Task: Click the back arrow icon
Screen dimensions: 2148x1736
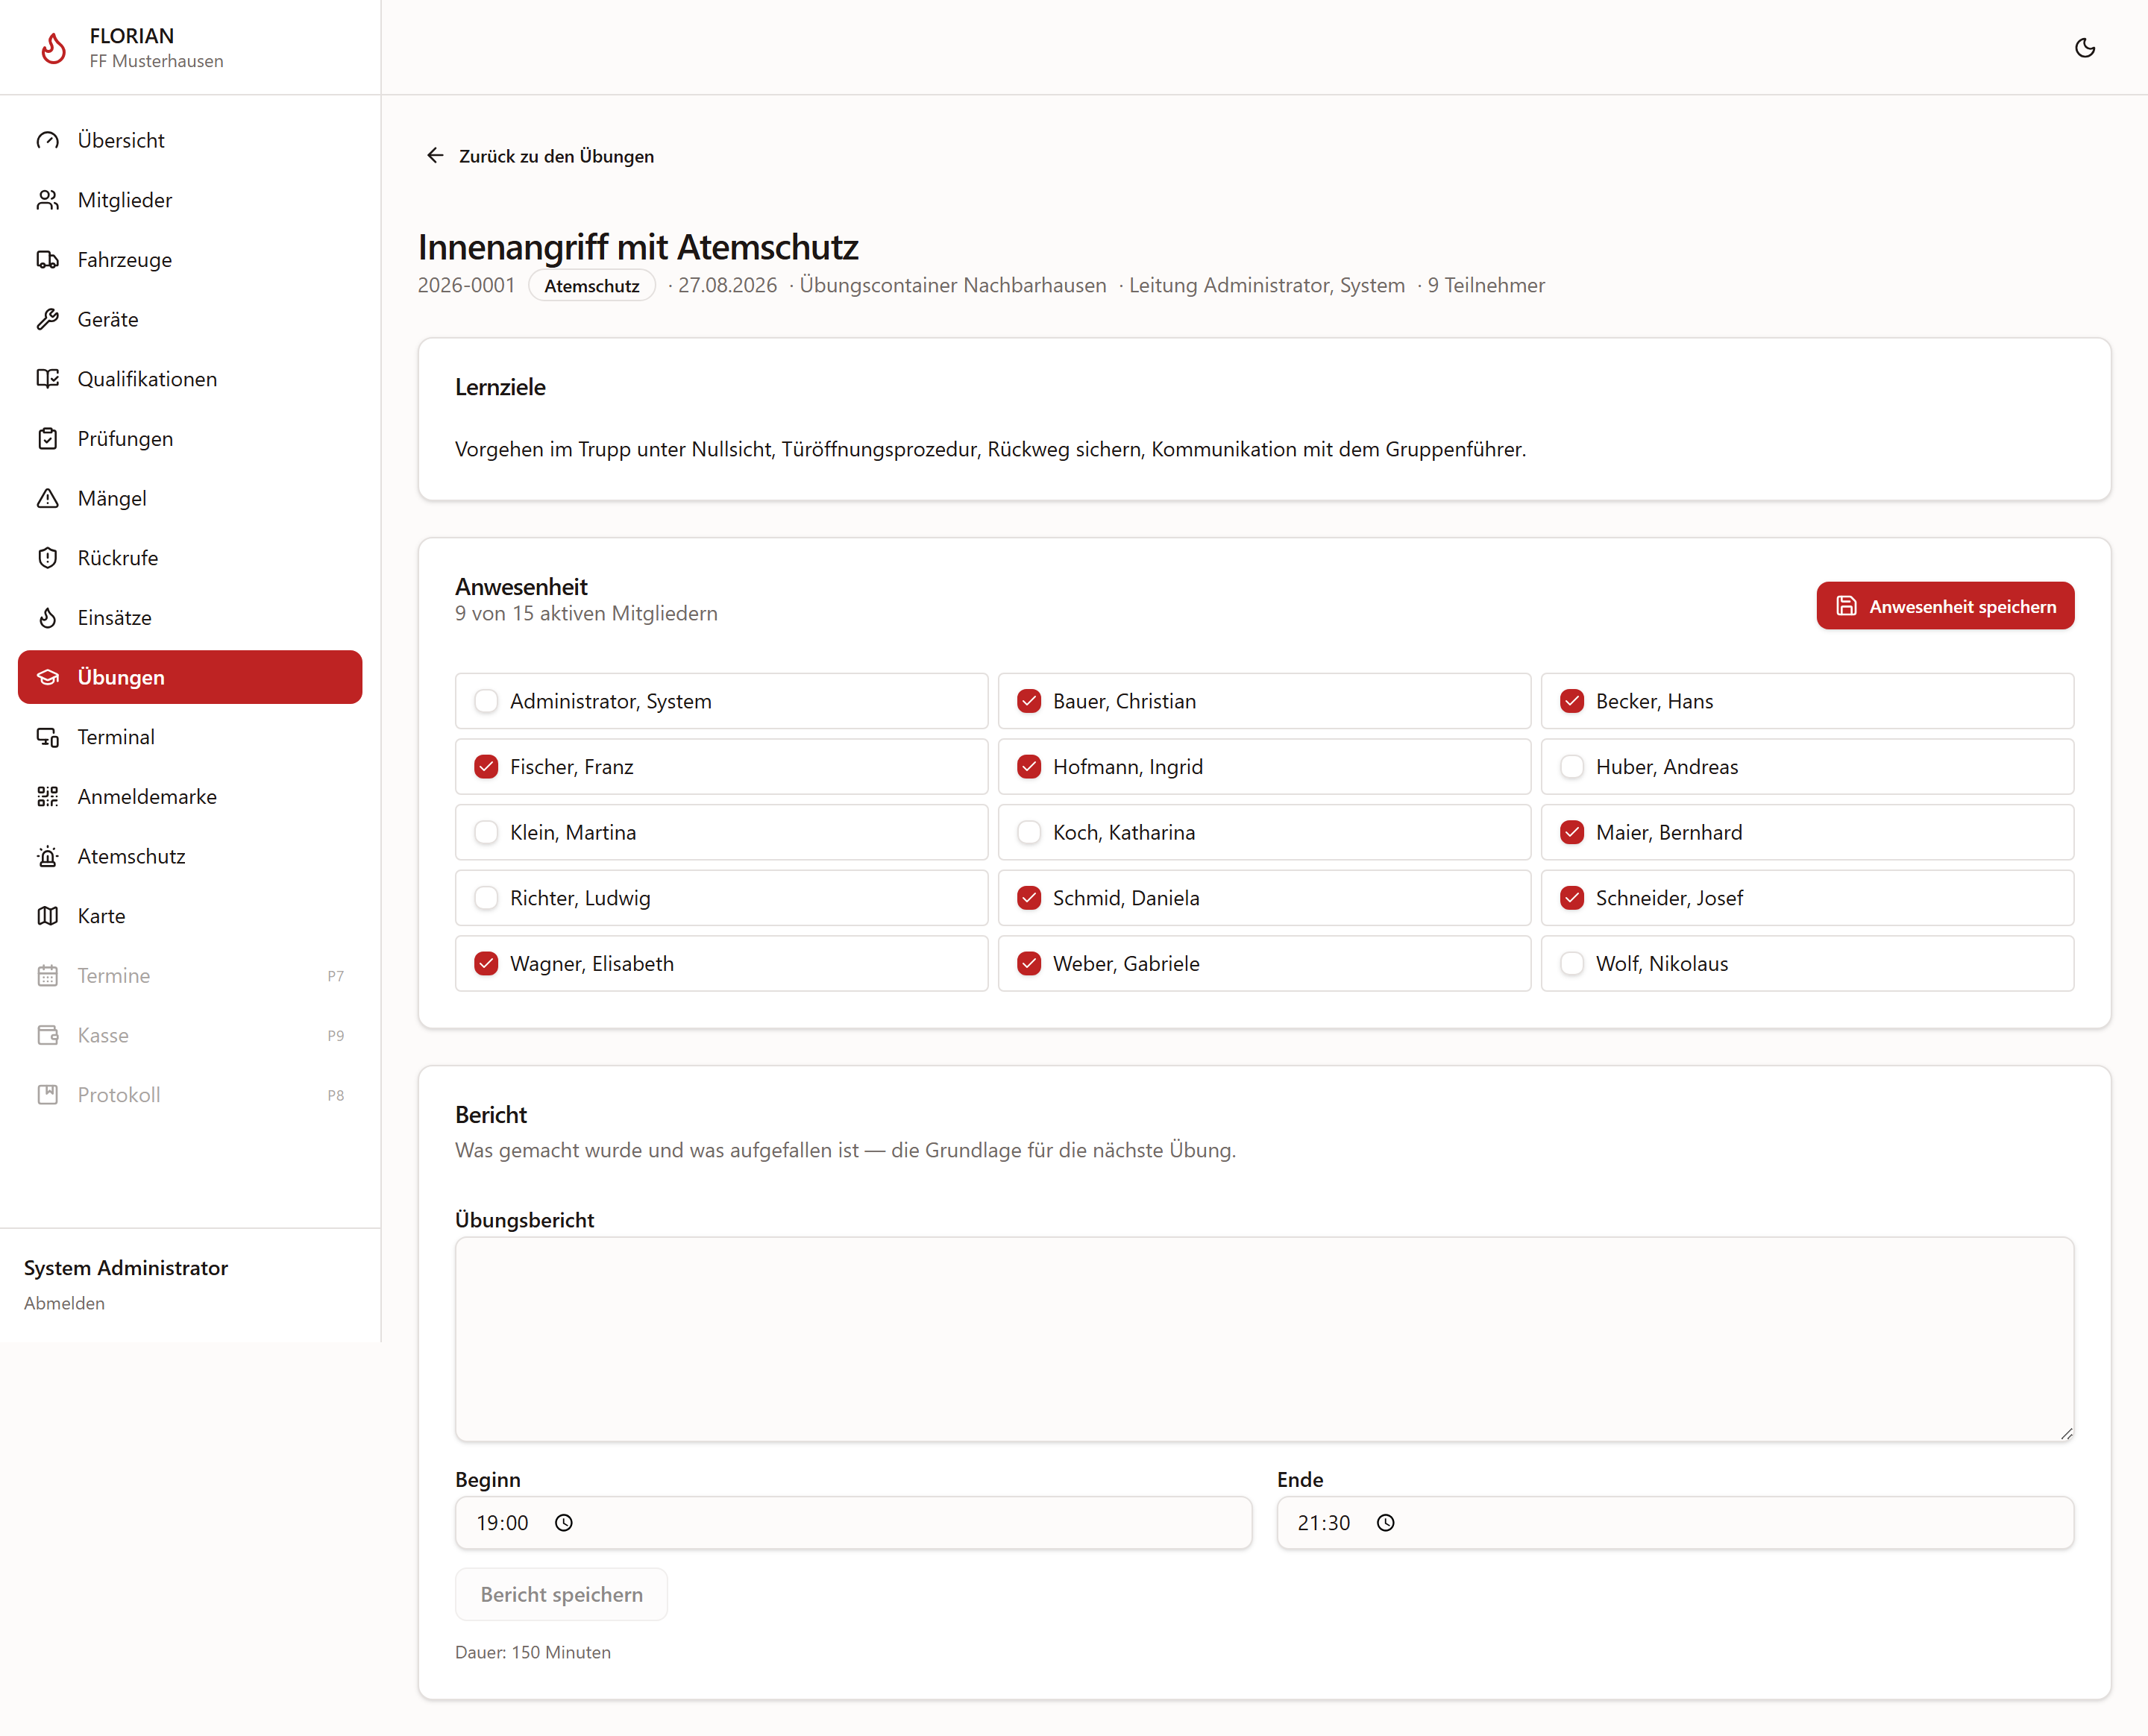Action: pos(435,155)
